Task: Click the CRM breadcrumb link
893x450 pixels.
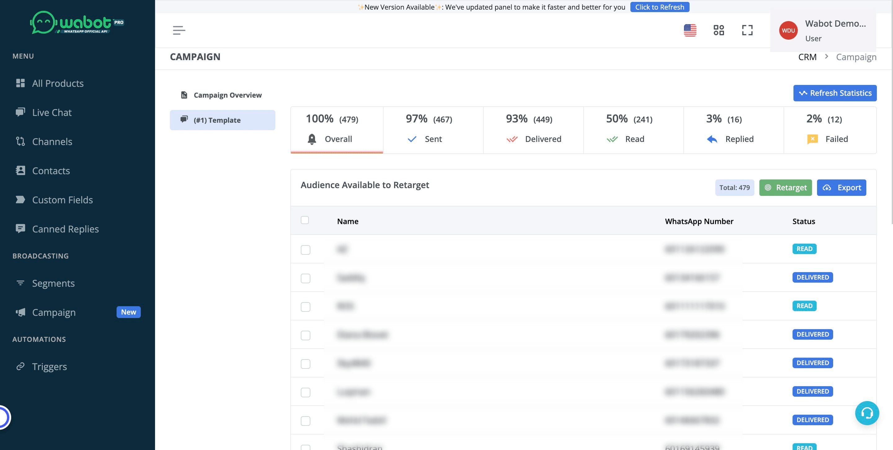Action: pos(807,57)
